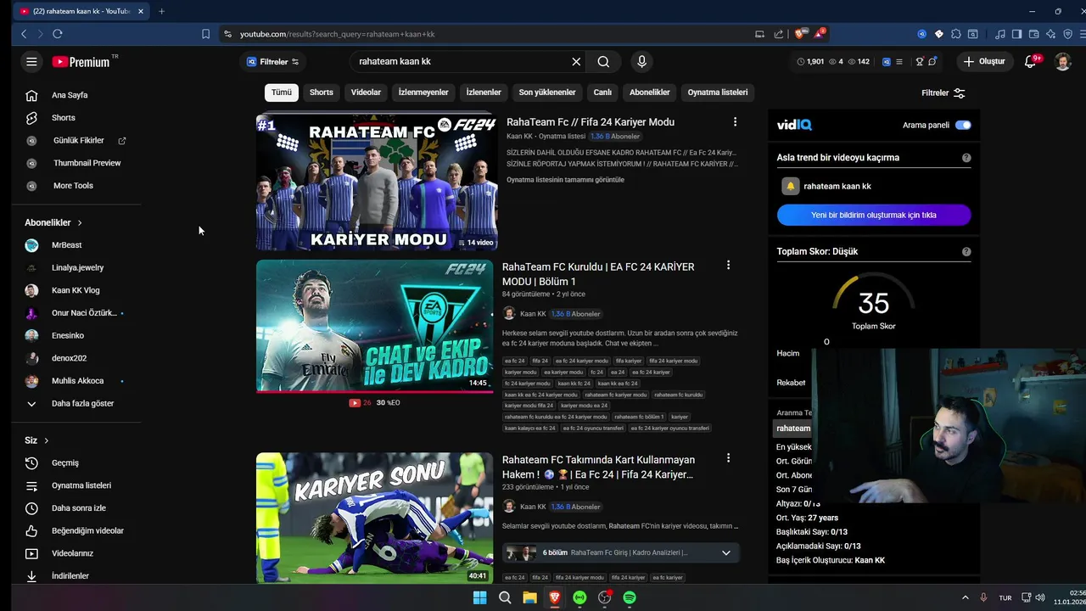The image size is (1086, 611).
Task: Open the page share icon in address bar
Action: click(x=778, y=34)
